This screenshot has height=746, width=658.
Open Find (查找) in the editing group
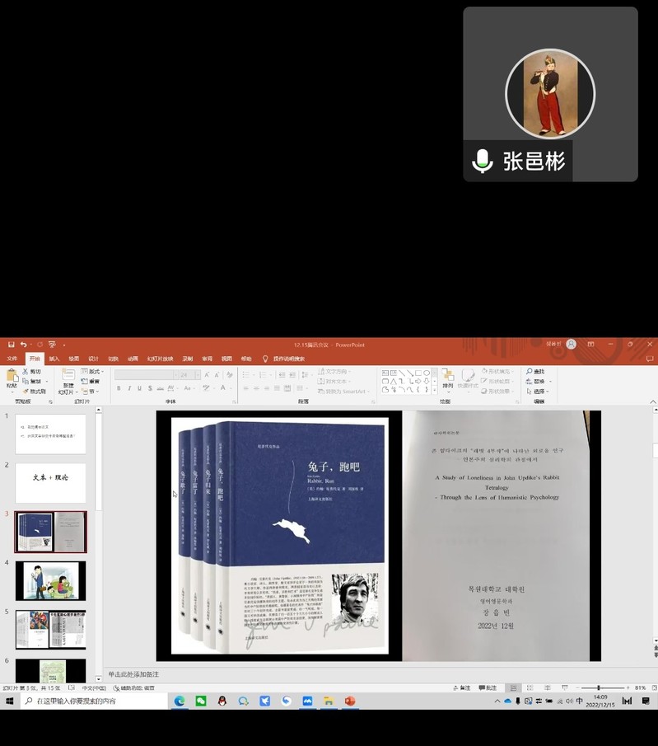[535, 371]
